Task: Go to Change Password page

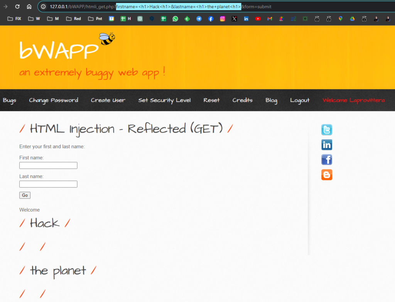Action: 54,100
